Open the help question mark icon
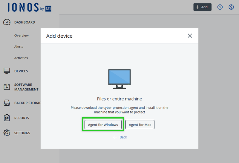The image size is (239, 163). tap(220, 7)
